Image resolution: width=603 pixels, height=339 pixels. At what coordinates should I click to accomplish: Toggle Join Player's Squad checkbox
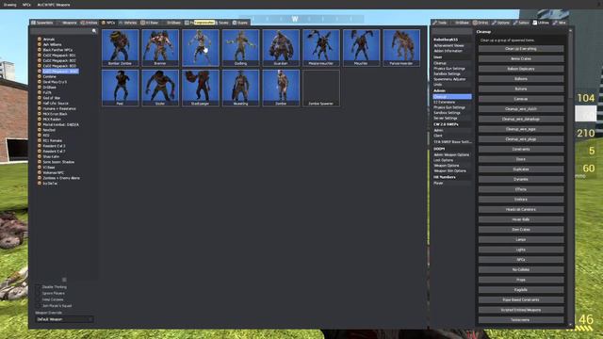click(x=39, y=306)
